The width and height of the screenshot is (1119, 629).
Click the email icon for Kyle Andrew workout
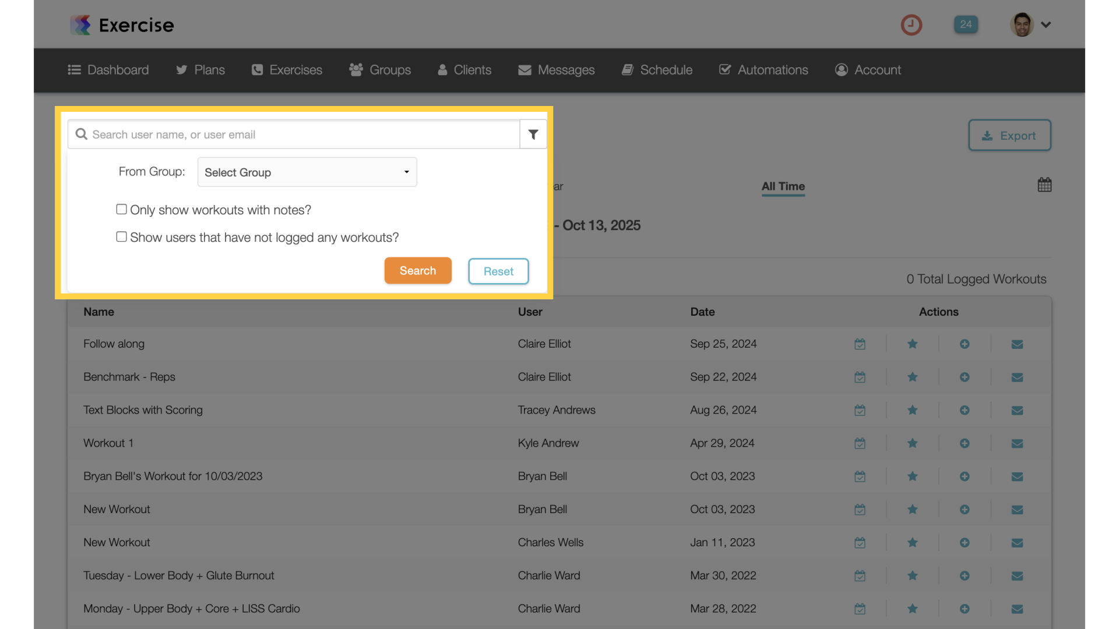pyautogui.click(x=1018, y=443)
